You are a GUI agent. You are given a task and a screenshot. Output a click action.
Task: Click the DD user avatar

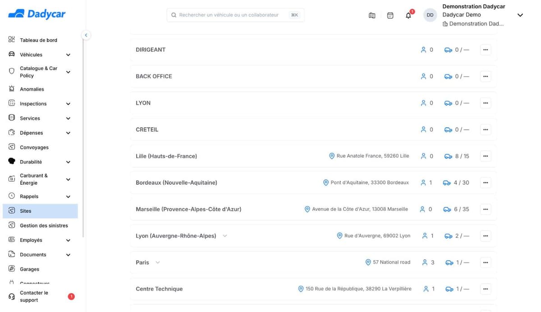430,15
